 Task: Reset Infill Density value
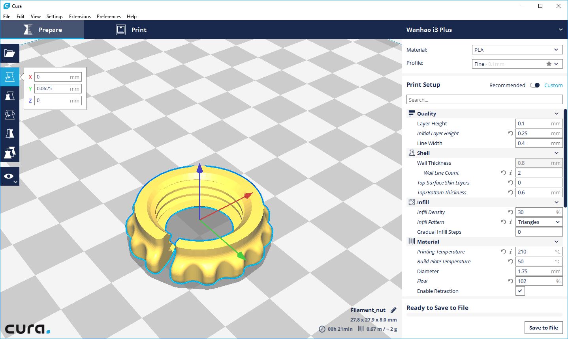pyautogui.click(x=511, y=212)
